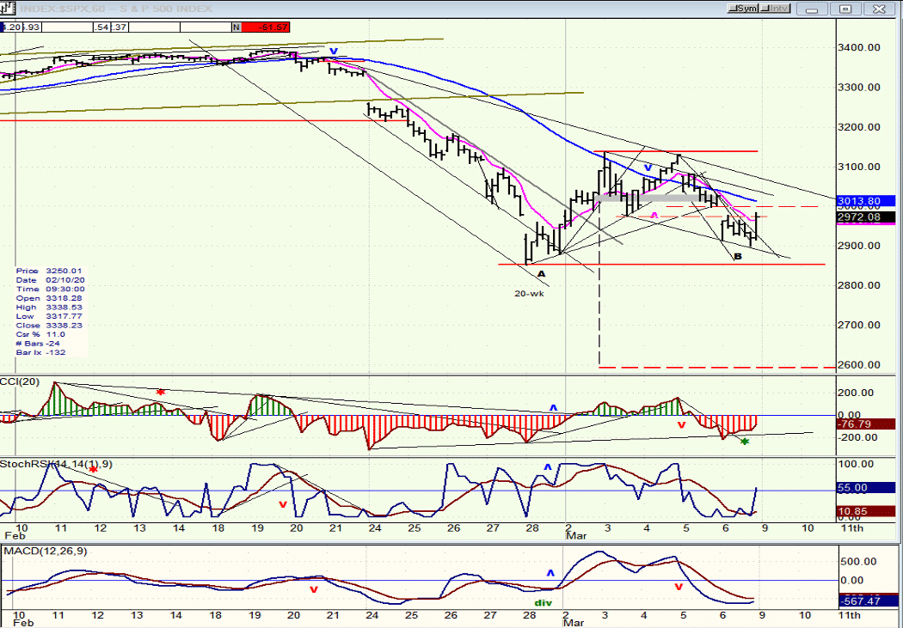903x628 pixels.
Task: Select the red -51.57 net change field
Action: coord(266,27)
